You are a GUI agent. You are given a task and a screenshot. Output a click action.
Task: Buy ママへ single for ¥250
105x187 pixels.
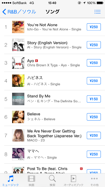tap(94, 154)
